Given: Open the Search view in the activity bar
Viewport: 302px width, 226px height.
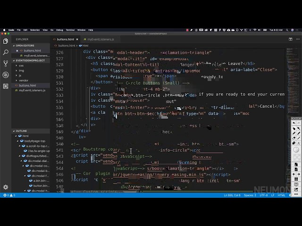Looking at the screenshot, I should pos(6,52).
